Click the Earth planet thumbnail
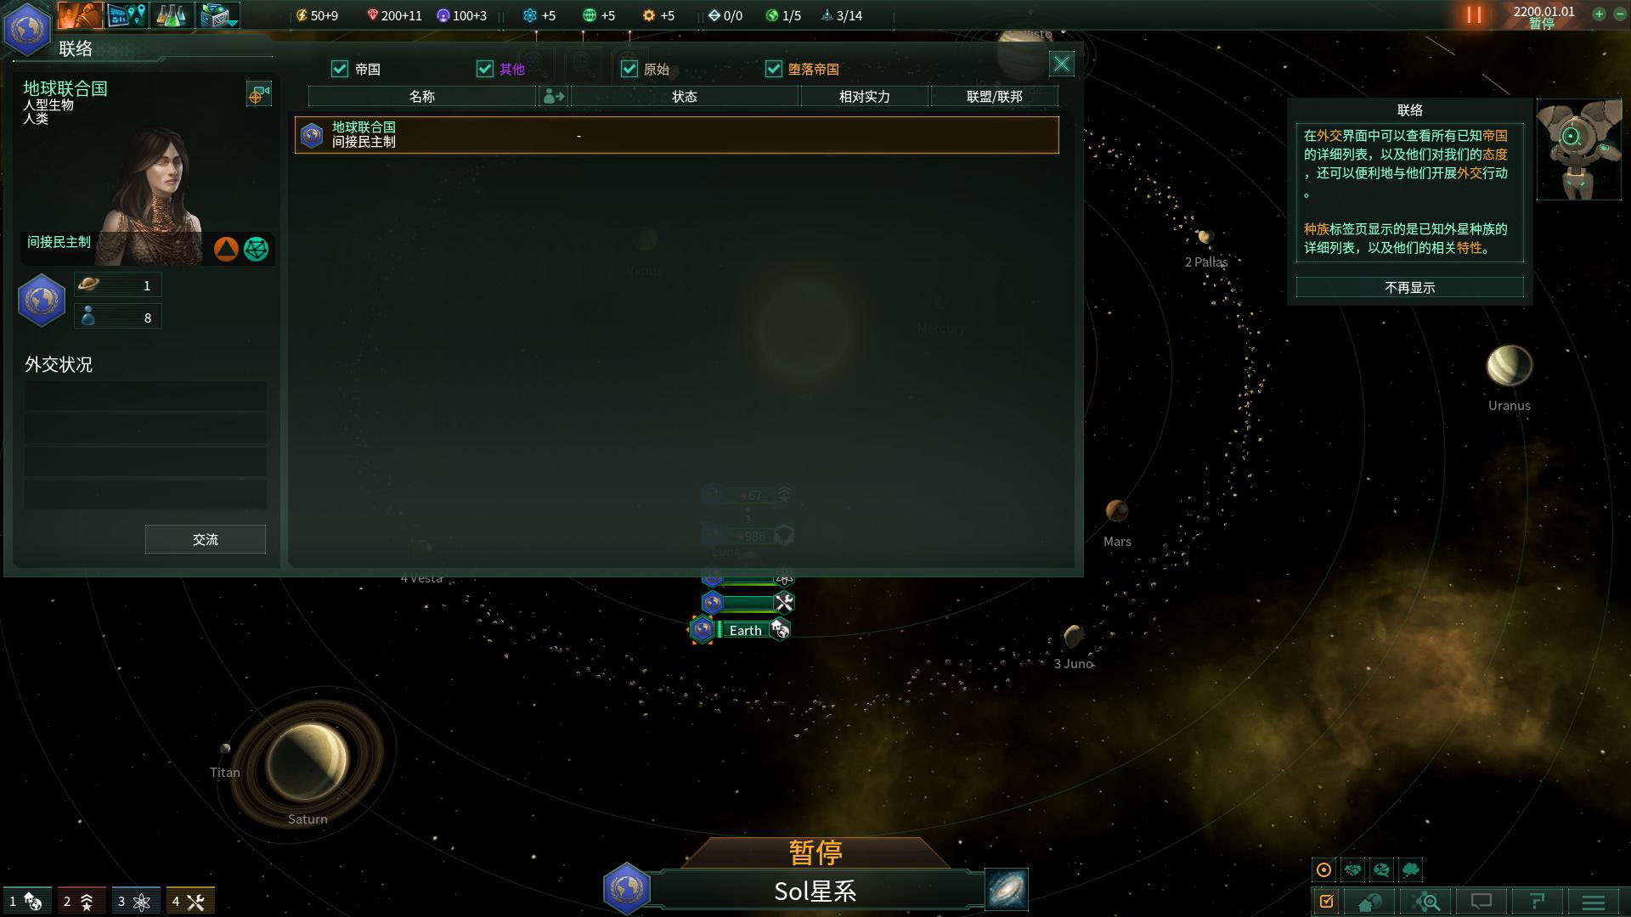This screenshot has width=1631, height=917. coord(704,630)
